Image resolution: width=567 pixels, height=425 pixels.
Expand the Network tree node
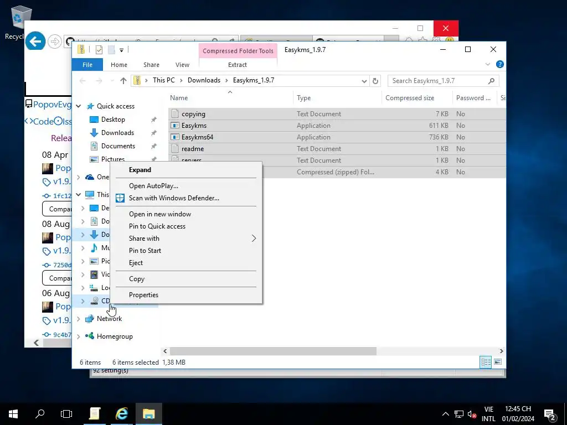pyautogui.click(x=79, y=319)
